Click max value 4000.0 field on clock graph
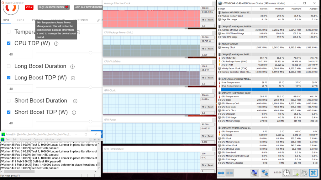This screenshot has width=321, height=180. click(x=208, y=8)
